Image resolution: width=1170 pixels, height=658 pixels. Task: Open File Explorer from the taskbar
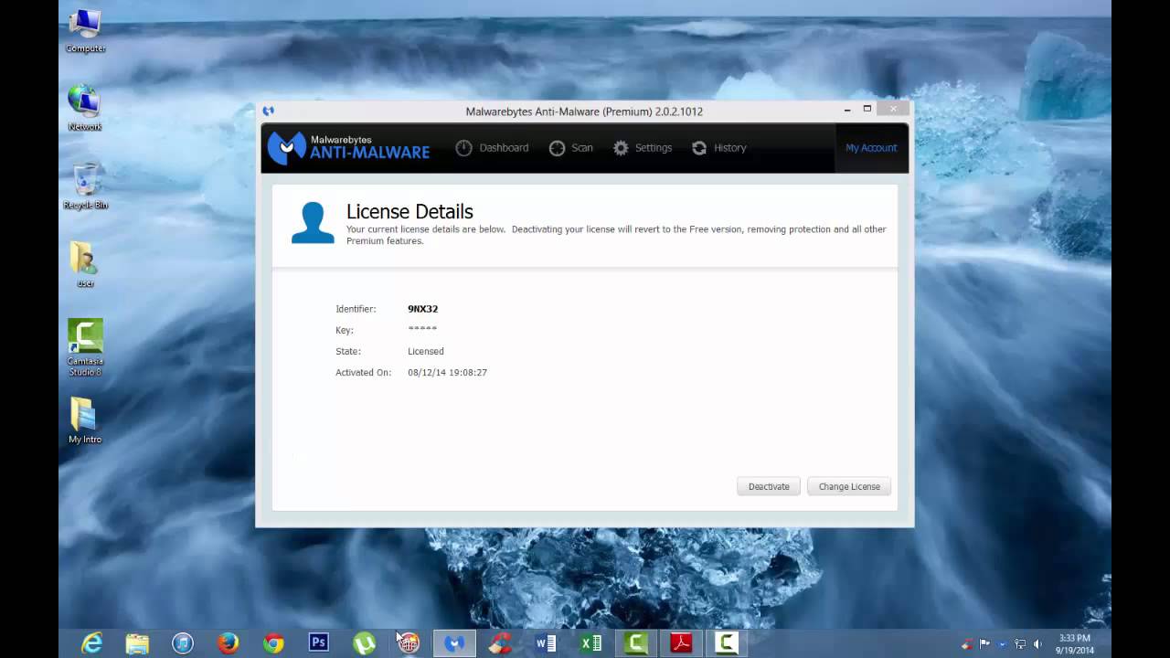pyautogui.click(x=137, y=643)
